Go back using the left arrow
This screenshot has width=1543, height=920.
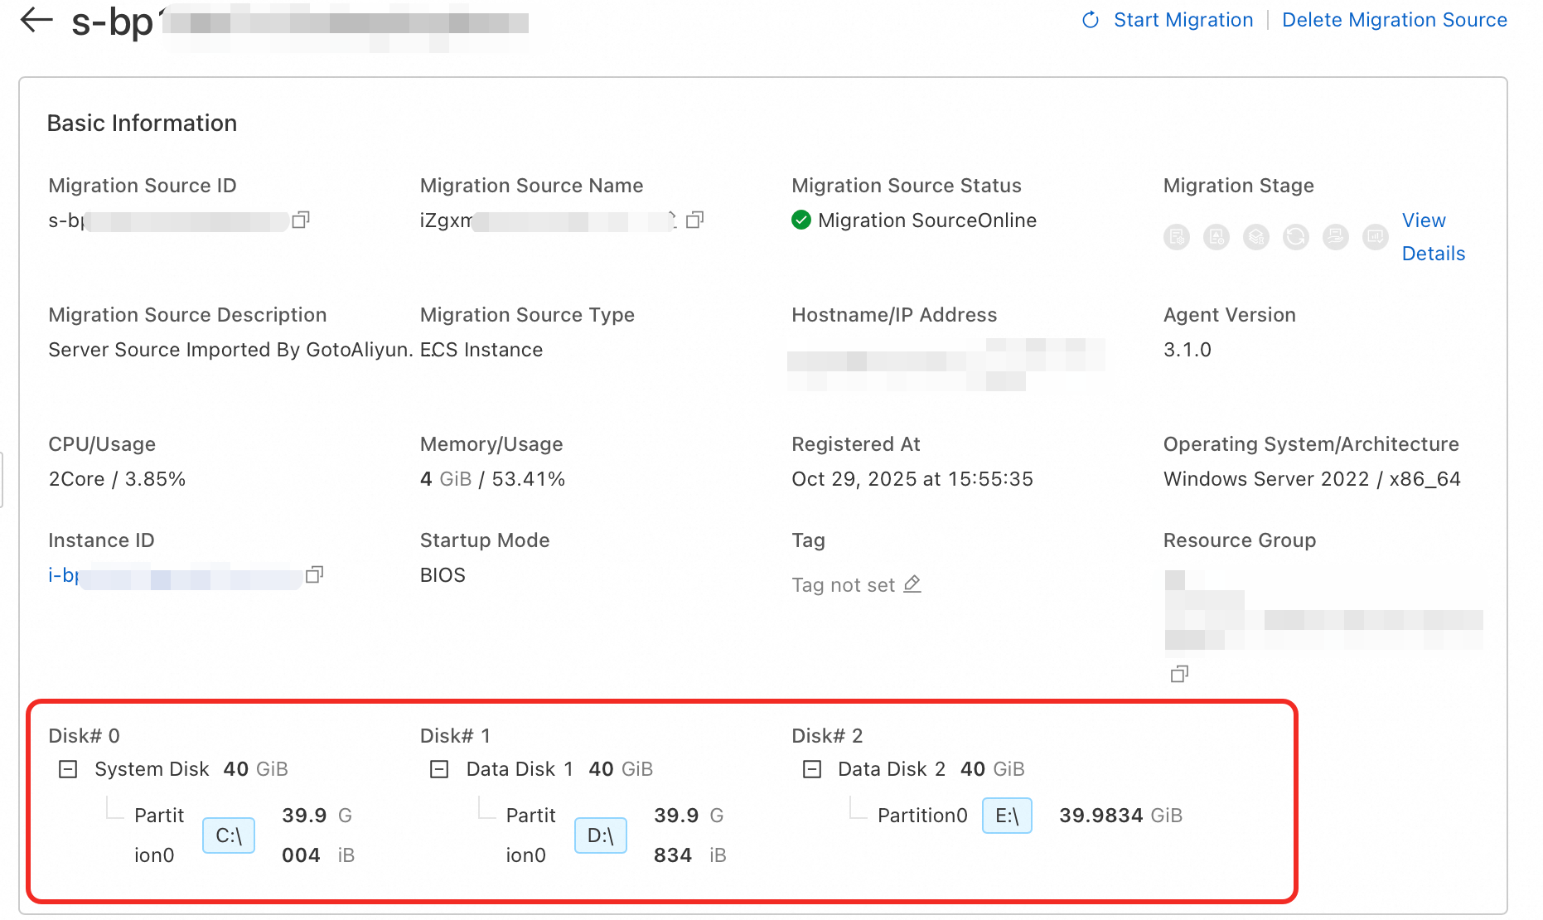36,20
